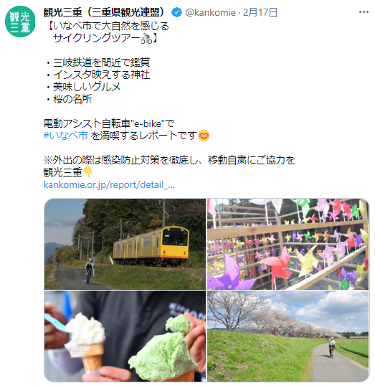Click the pointing-down hand emoji
Viewport: 375px width, 386px height.
coord(88,172)
